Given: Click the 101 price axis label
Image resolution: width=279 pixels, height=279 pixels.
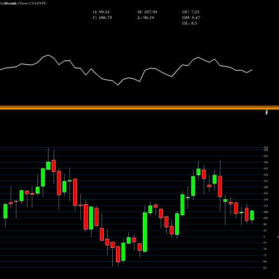Looking at the screenshot, I should coord(266,218).
